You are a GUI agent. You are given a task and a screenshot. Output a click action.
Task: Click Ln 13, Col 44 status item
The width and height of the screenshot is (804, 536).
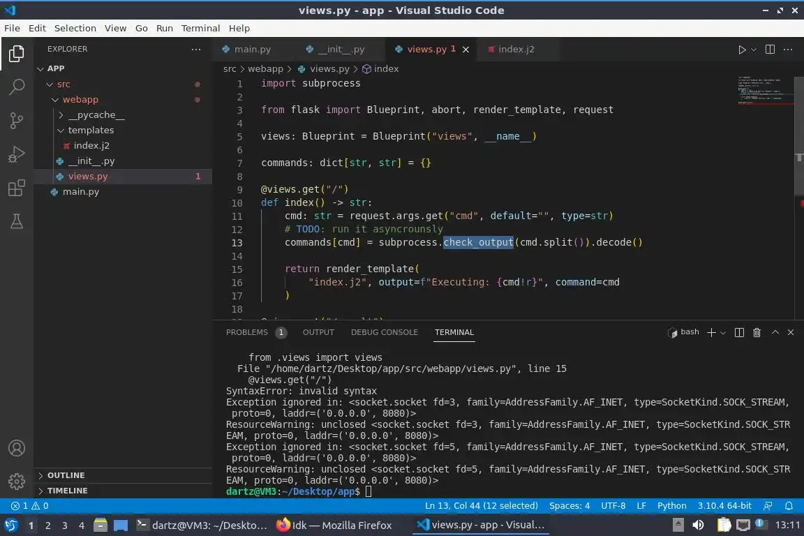click(x=481, y=506)
